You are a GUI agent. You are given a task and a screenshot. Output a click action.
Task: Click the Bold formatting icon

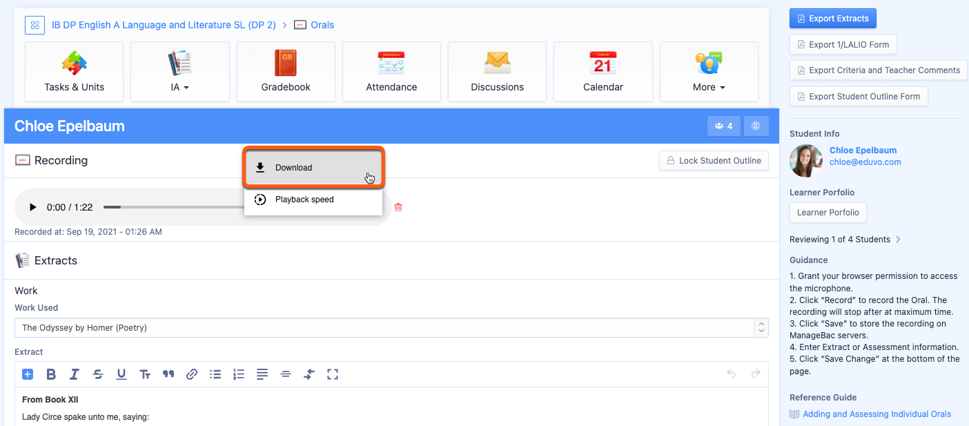(x=51, y=374)
